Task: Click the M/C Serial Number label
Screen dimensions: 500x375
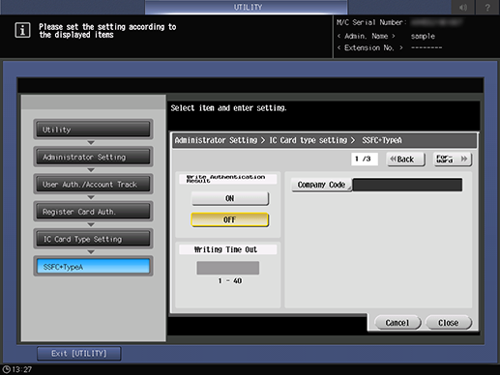Action: tap(371, 22)
